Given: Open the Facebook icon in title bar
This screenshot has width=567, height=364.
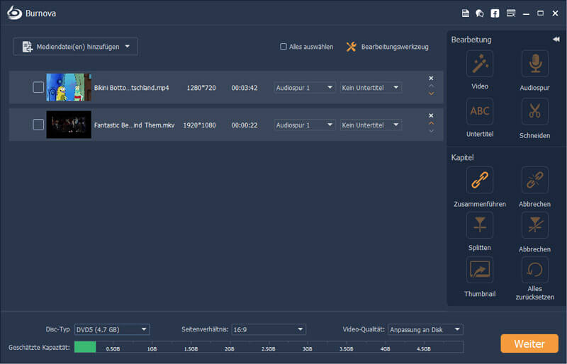Looking at the screenshot, I should [495, 13].
